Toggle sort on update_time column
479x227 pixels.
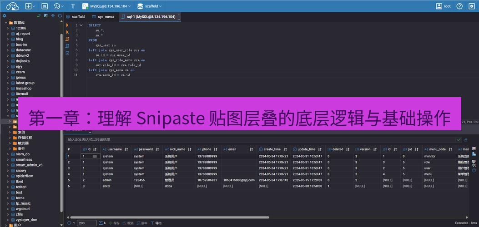[x=319, y=149]
